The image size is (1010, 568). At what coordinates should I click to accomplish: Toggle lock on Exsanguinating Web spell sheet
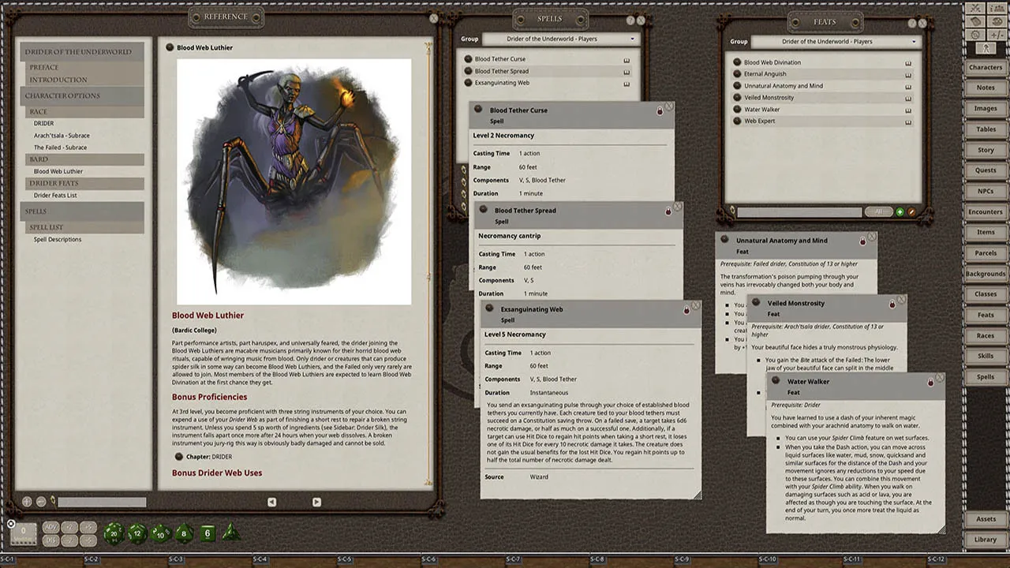(x=686, y=311)
